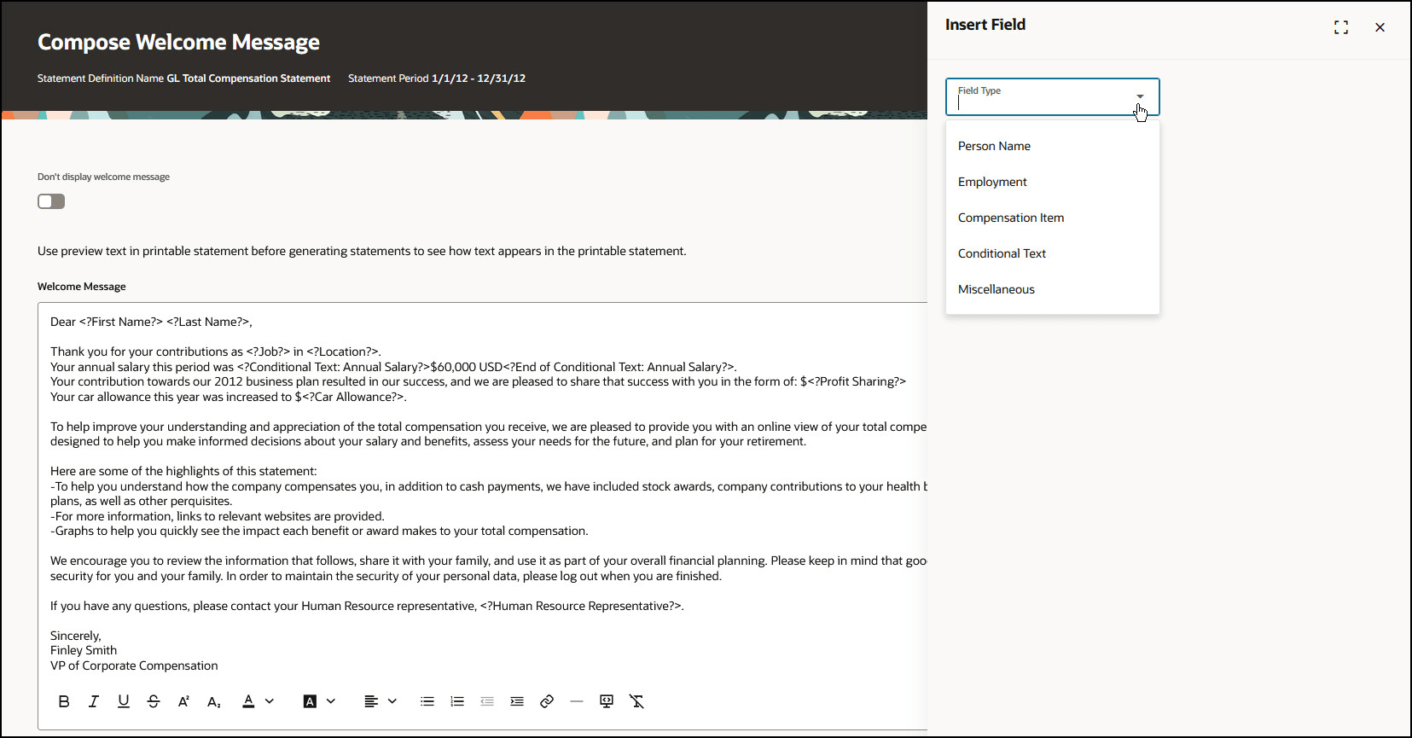Insert a numbered list

(457, 701)
